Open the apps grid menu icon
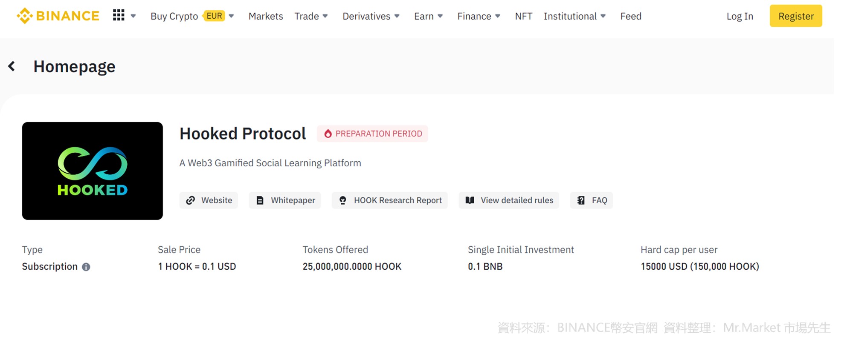The width and height of the screenshot is (847, 342). click(119, 15)
